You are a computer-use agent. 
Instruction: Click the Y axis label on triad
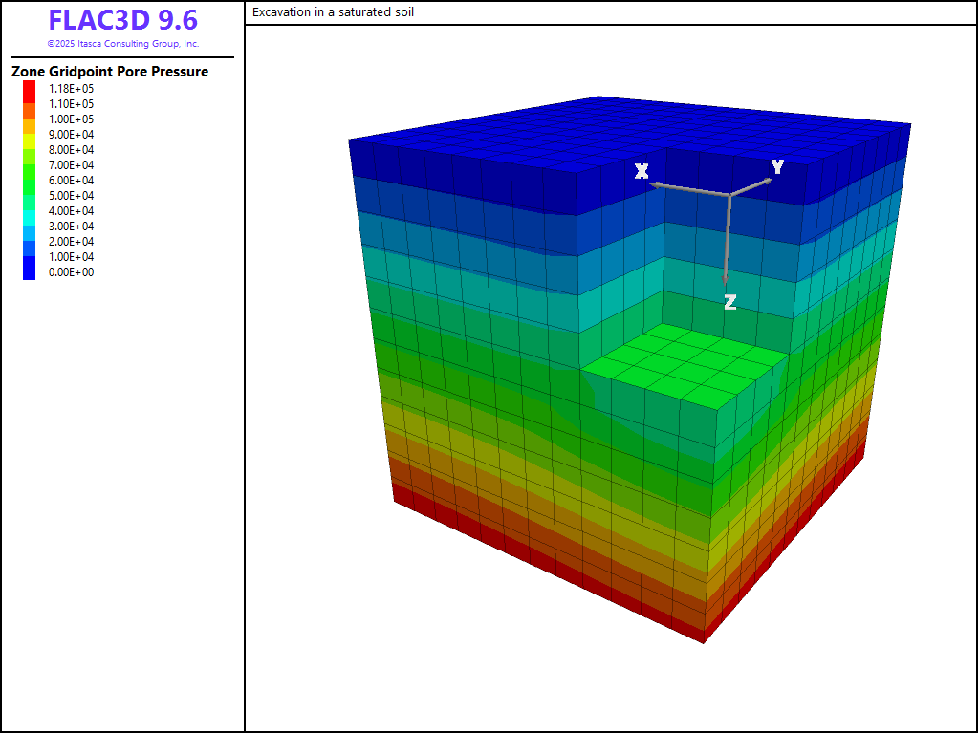(777, 167)
